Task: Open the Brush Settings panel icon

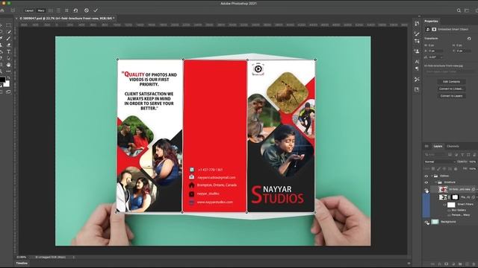Action: click(417, 33)
